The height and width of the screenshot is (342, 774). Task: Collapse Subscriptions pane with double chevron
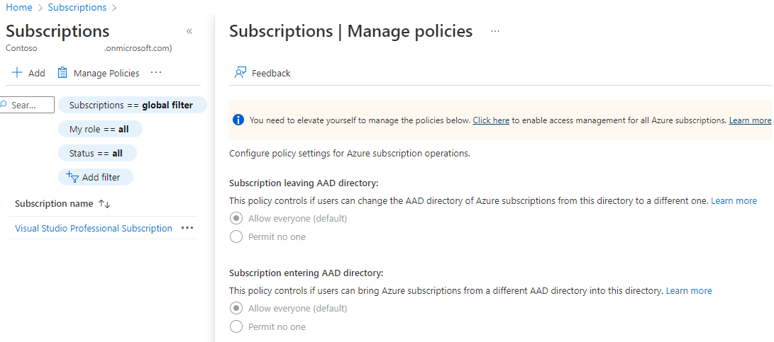(x=189, y=32)
